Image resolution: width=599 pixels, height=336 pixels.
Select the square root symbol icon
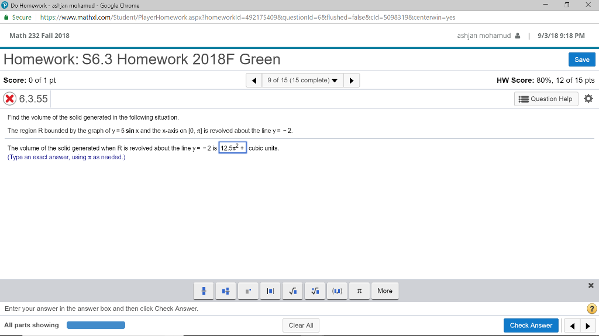pos(292,290)
